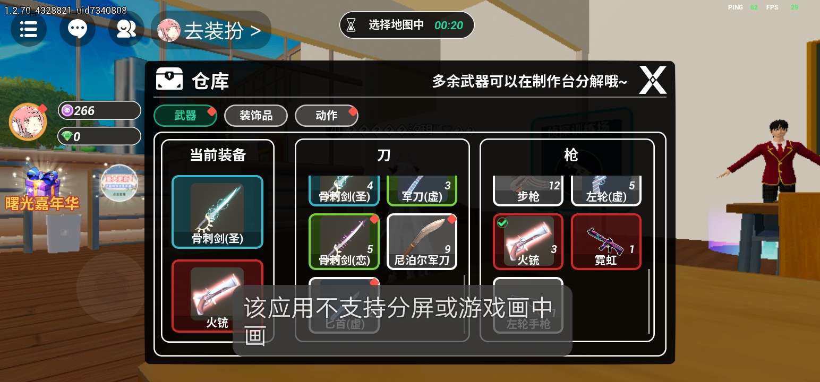This screenshot has width=820, height=382.
Task: Open the hamburger menu icon
Action: coord(29,29)
